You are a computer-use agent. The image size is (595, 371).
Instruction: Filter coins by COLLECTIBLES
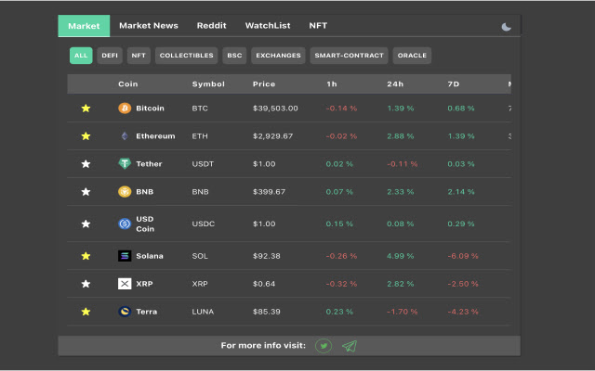(x=186, y=56)
